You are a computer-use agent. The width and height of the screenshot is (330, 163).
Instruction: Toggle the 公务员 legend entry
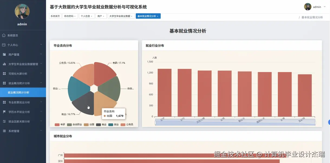(x=127, y=125)
